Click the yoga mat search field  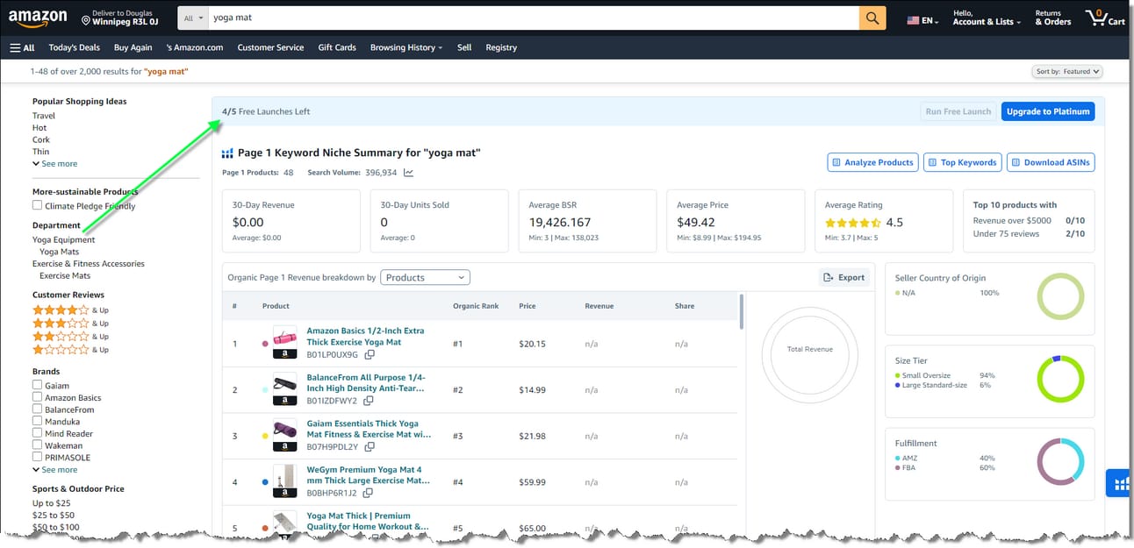coord(534,18)
